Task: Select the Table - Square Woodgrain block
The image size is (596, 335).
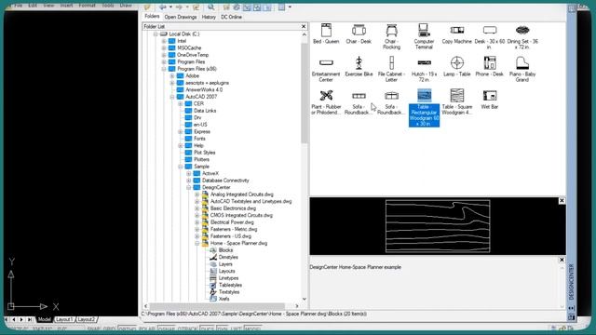Action: 457,101
